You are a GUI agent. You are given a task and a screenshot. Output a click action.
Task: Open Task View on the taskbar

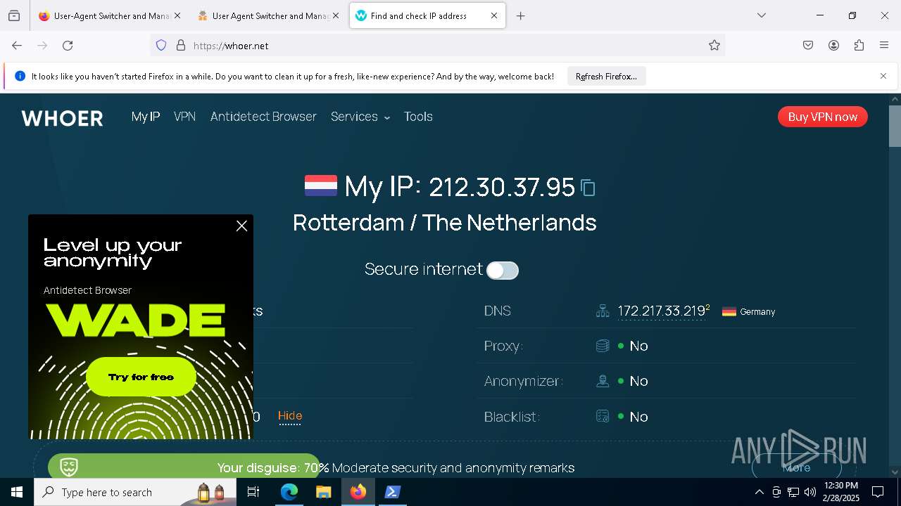click(x=253, y=492)
